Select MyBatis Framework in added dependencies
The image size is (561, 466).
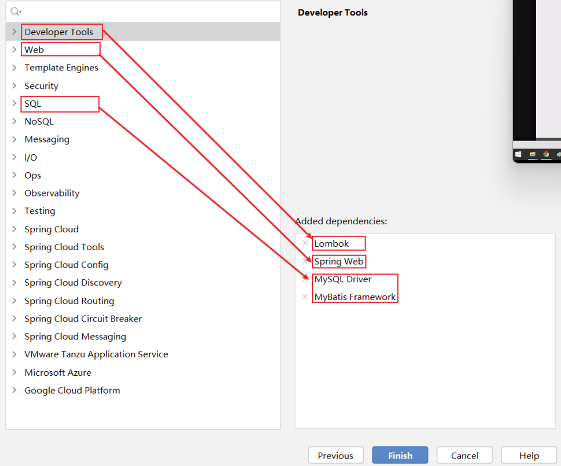point(355,297)
